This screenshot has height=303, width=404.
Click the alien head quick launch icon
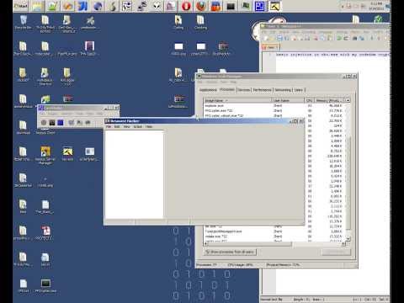click(157, 6)
